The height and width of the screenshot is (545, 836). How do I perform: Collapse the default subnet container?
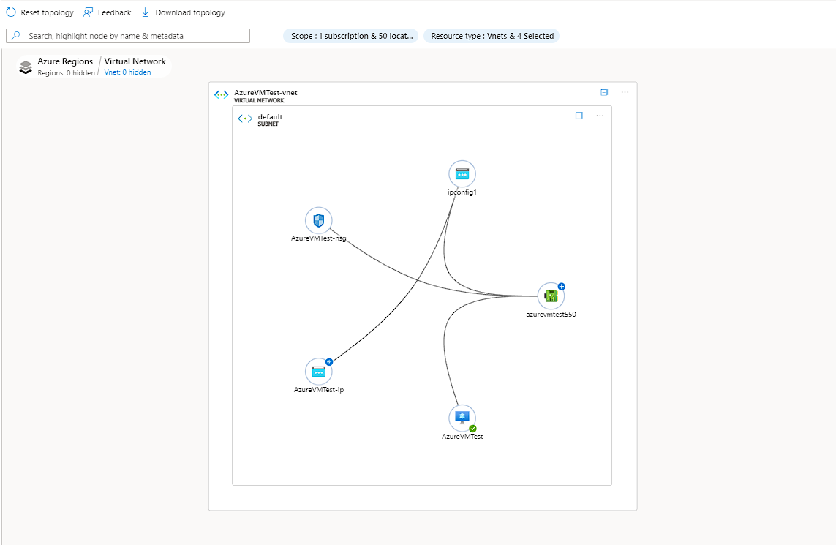pyautogui.click(x=579, y=115)
